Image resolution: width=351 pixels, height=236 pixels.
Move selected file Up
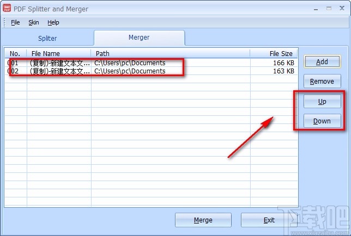322,101
